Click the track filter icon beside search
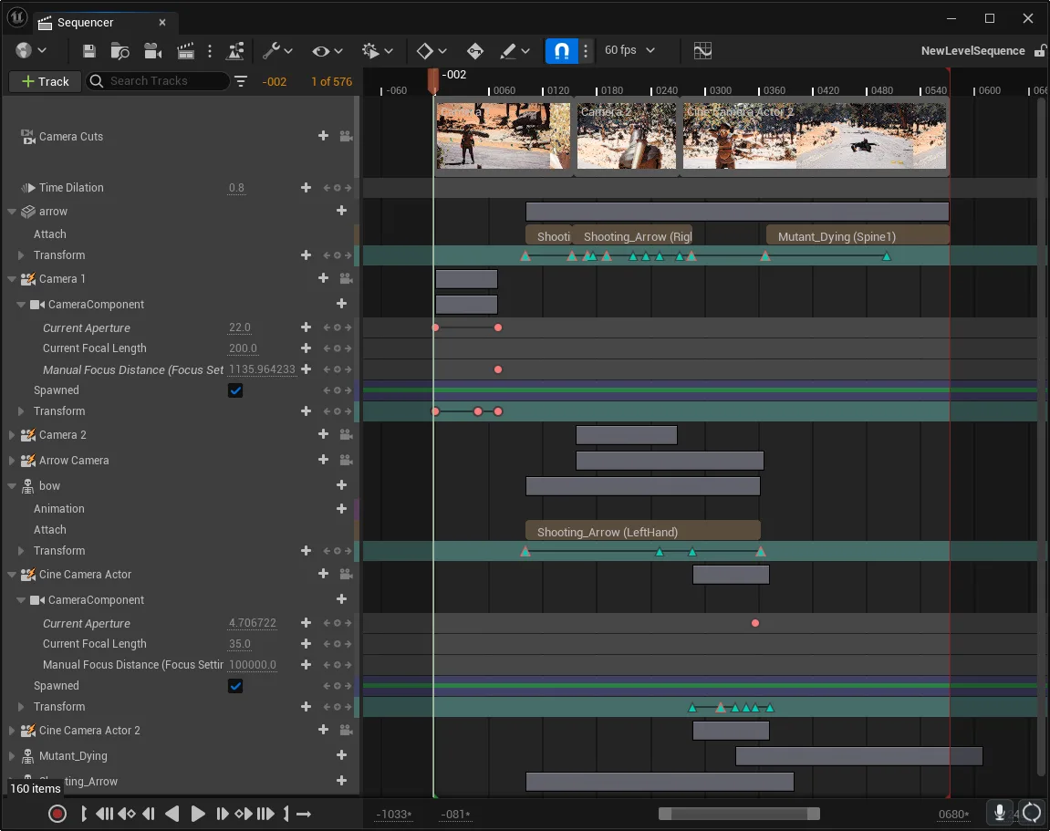The height and width of the screenshot is (831, 1050). [x=241, y=82]
